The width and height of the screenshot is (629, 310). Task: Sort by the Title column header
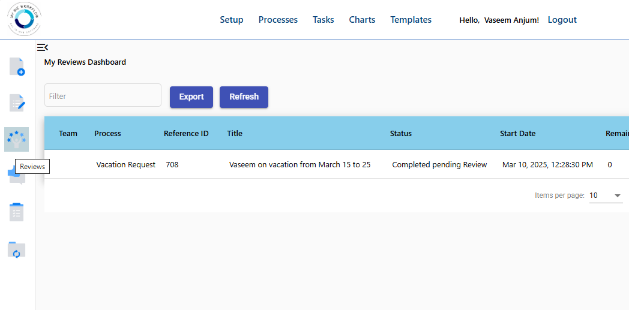click(235, 133)
